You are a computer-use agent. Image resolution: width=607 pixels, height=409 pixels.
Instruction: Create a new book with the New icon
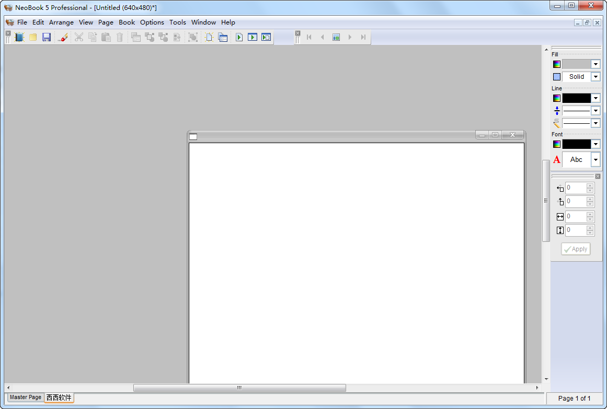tap(19, 37)
